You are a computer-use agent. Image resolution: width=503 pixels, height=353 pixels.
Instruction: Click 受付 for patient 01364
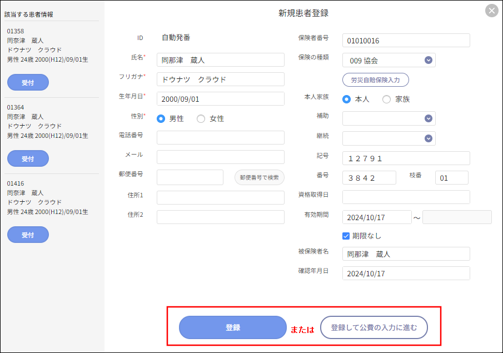tap(28, 158)
